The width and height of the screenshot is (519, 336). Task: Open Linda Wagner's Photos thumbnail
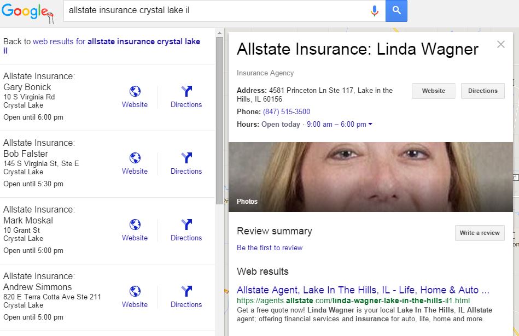click(370, 177)
